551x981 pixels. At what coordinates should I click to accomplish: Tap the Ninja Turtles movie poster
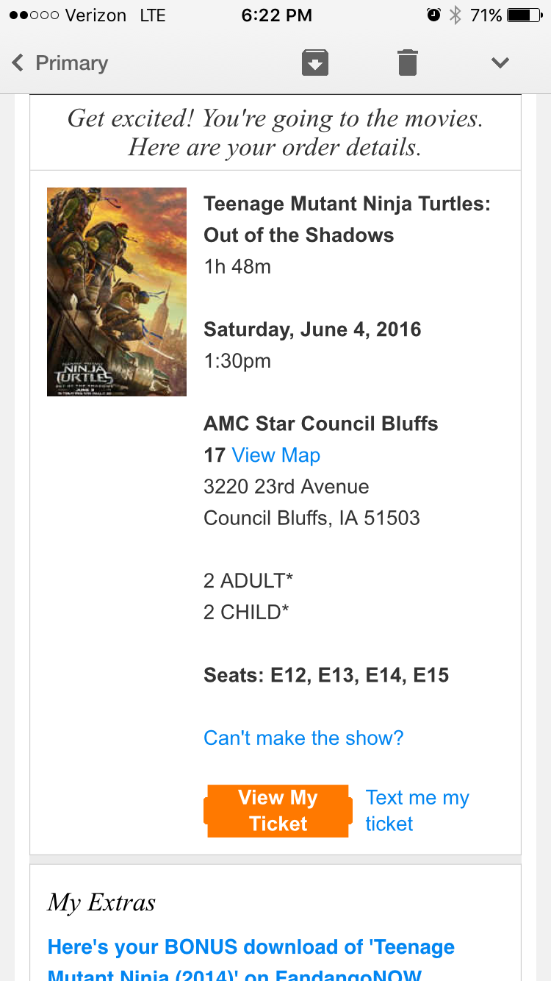pyautogui.click(x=117, y=292)
